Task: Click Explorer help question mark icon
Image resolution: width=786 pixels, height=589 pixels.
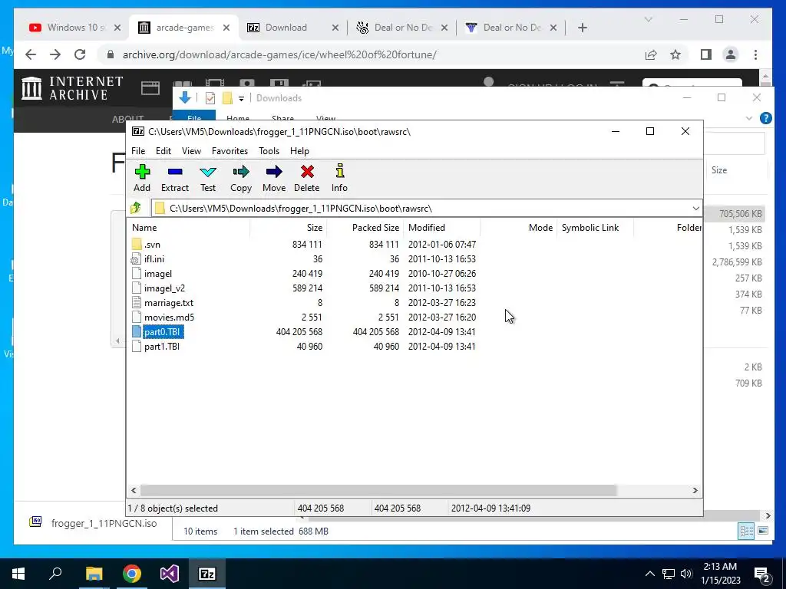Action: pyautogui.click(x=765, y=118)
